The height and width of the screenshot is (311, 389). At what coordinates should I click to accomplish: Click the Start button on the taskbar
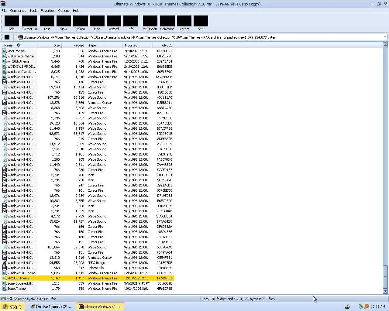[12, 306]
